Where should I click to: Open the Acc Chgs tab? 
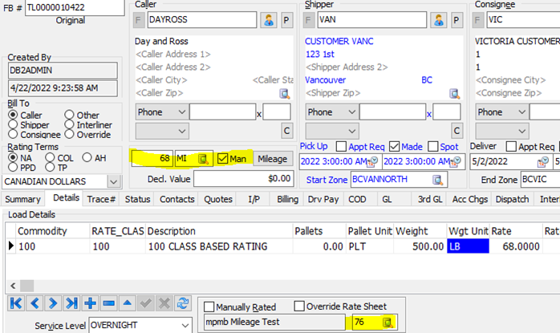[x=470, y=199]
